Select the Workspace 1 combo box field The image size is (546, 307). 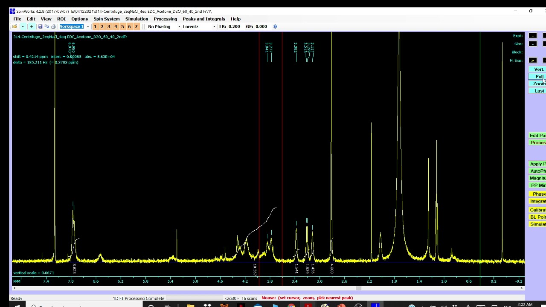click(72, 26)
